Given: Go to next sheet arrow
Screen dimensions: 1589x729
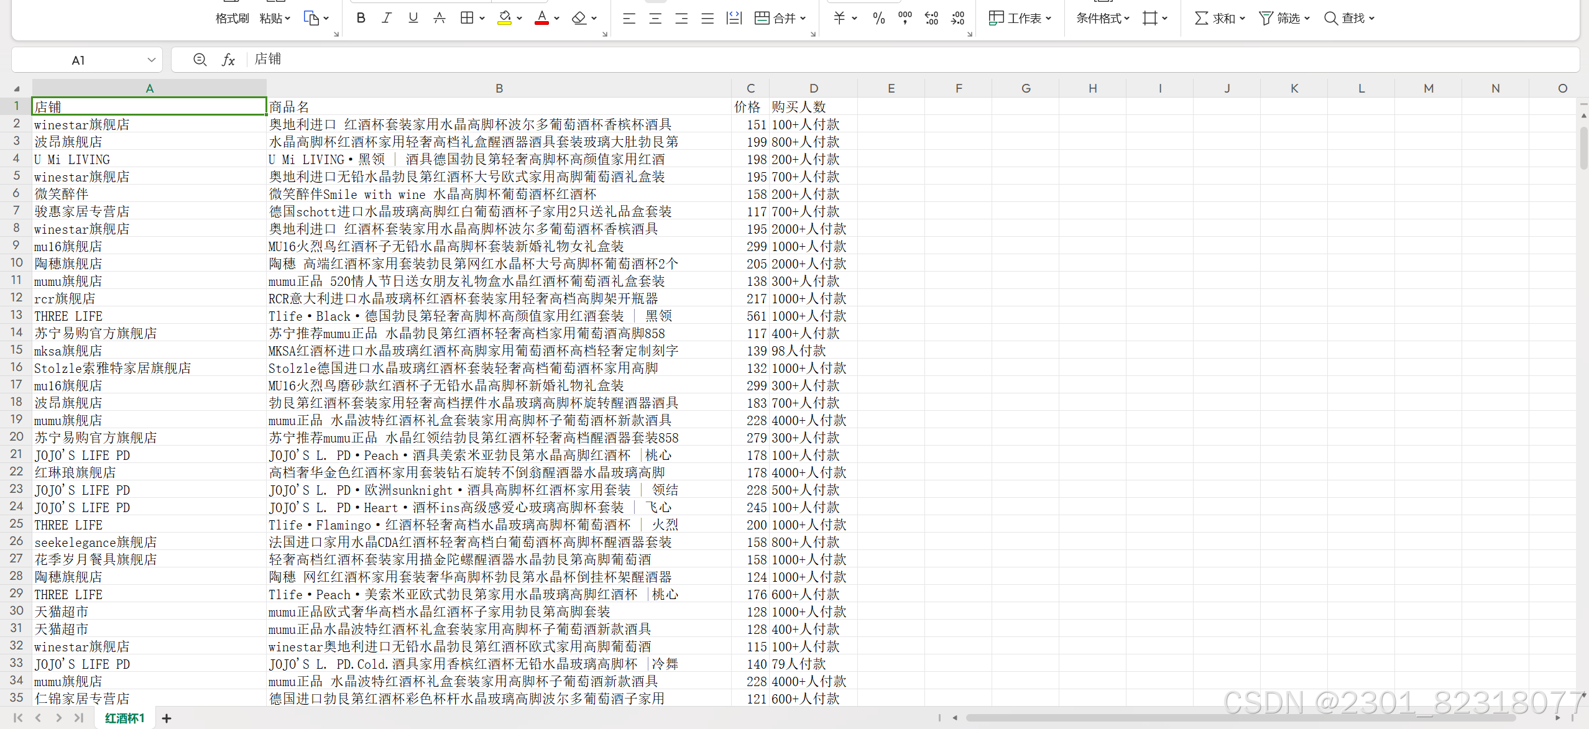Looking at the screenshot, I should point(58,718).
